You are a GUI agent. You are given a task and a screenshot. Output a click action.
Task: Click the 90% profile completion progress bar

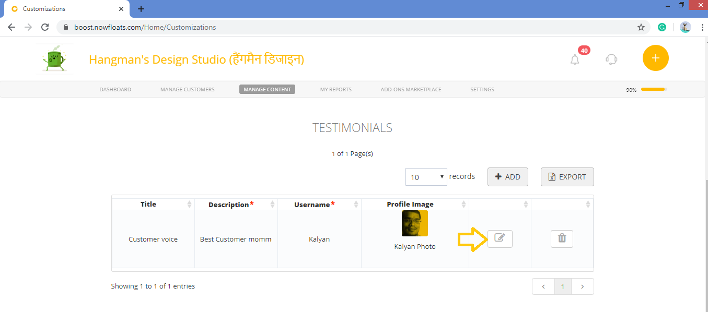(x=654, y=89)
